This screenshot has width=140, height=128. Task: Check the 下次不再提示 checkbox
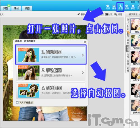(x=17, y=102)
